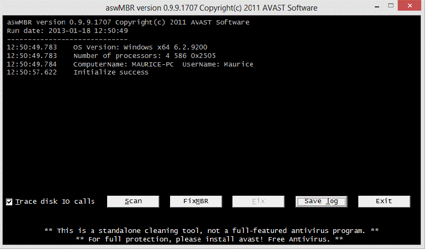Exit the aswMBR tool

[384, 202]
